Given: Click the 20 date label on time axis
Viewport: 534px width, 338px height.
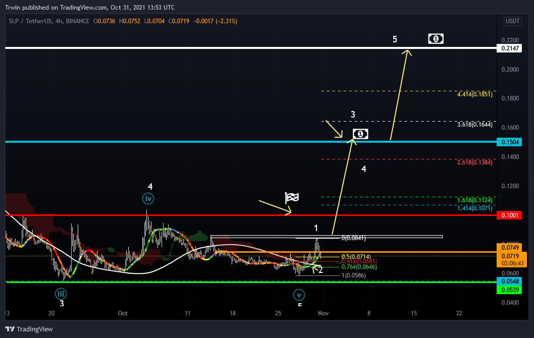Looking at the screenshot, I should tap(51, 313).
